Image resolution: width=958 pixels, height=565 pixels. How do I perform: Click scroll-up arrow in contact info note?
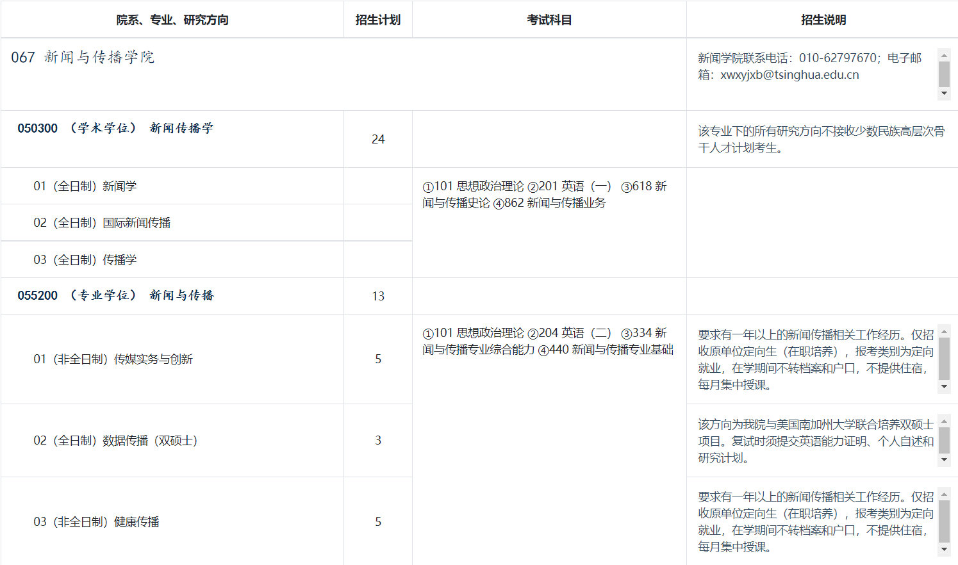(x=944, y=55)
